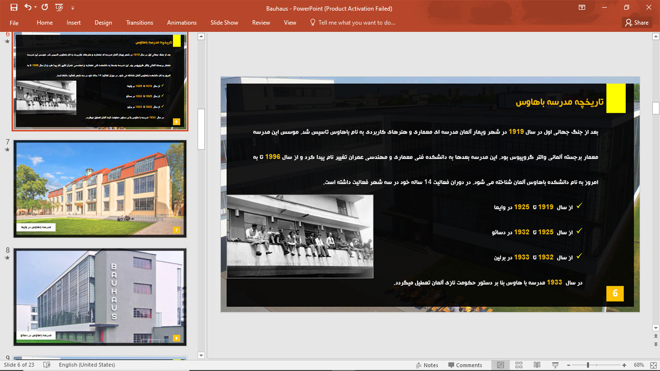Open the Design tab
Screen dimensions: 660x371
pos(103,23)
